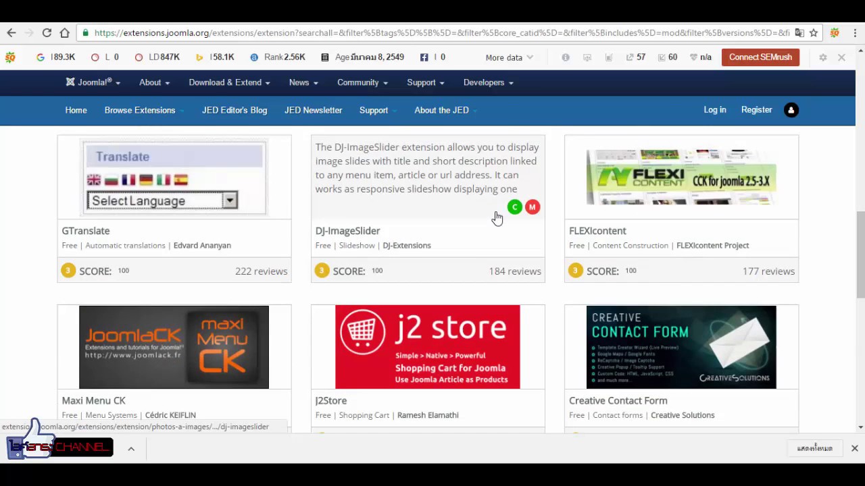Open Contact forms category link
This screenshot has height=486, width=865.
(618, 415)
